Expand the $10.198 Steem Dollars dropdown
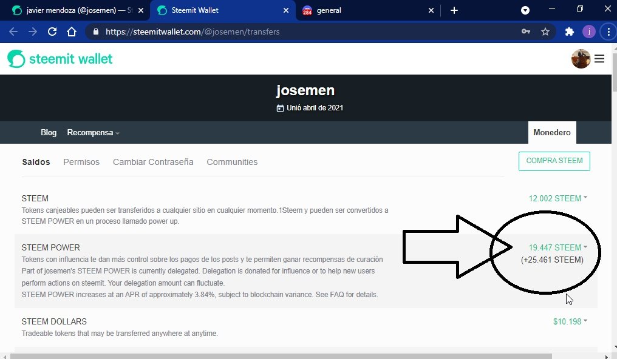This screenshot has height=359, width=617. (570, 321)
